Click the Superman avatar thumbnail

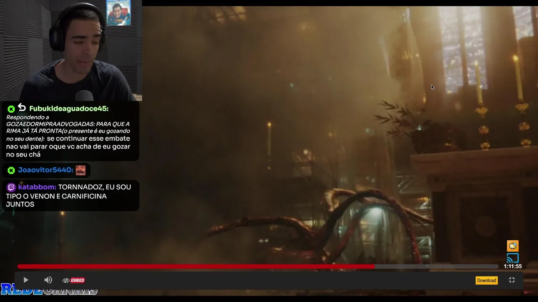(118, 13)
